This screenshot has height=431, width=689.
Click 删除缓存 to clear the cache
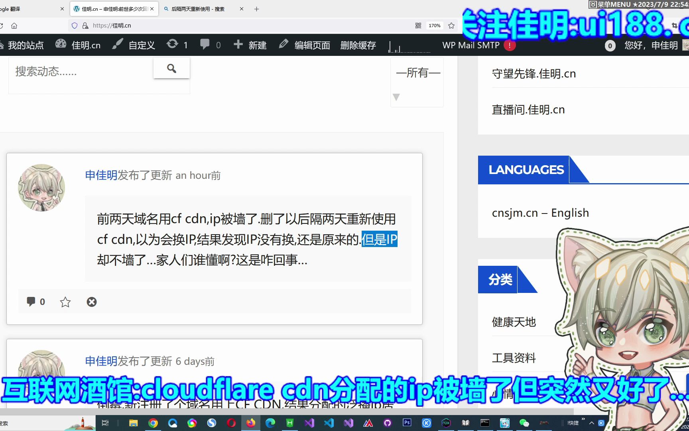click(x=358, y=45)
